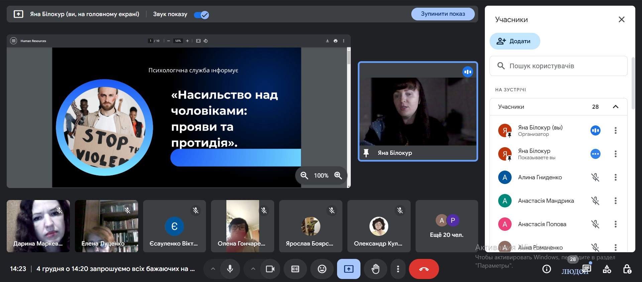
Task: Click the Яна Білокур (вы) participant row
Action: (x=558, y=130)
